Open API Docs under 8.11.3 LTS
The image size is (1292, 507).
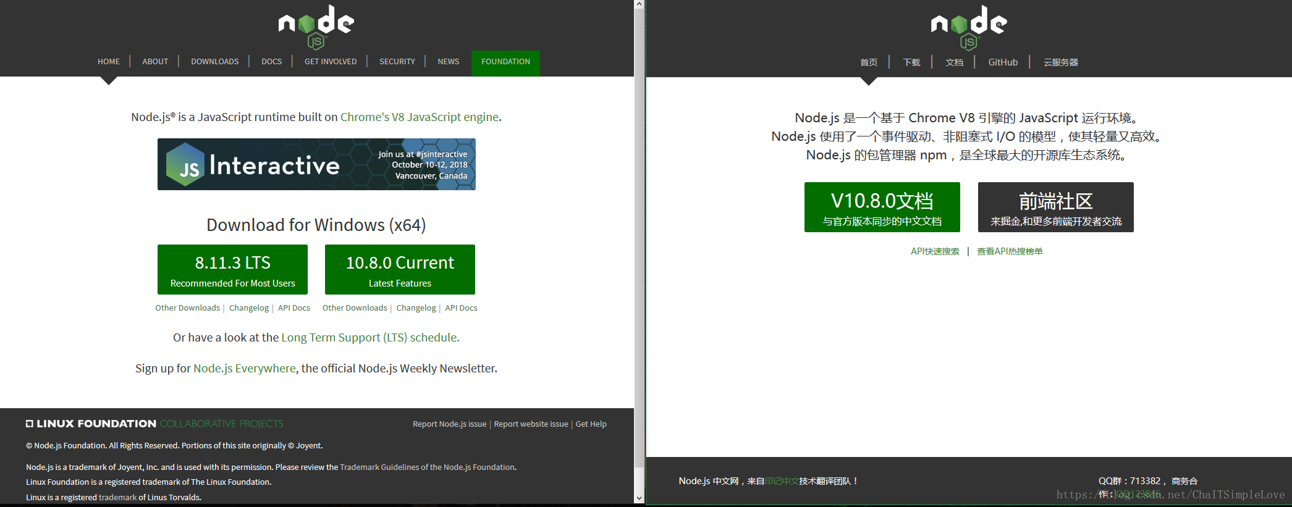coord(294,308)
